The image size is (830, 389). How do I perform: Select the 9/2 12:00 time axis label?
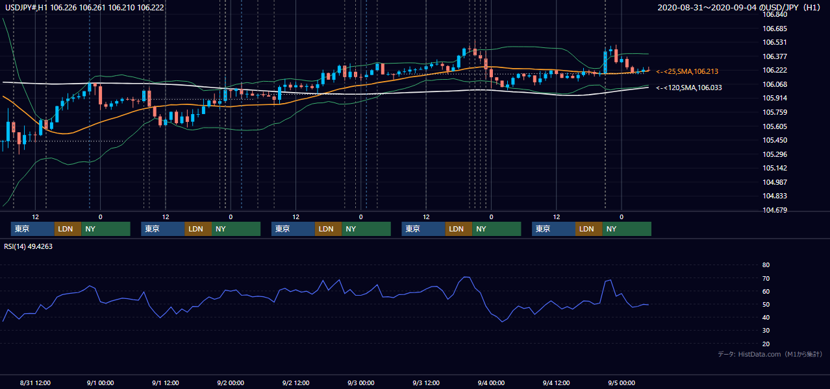click(x=296, y=383)
